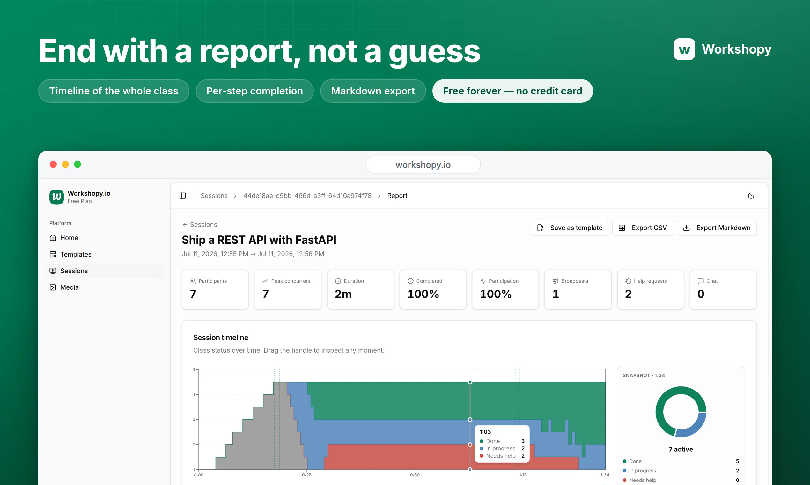Go to Sessions breadcrumb
The image size is (810, 485).
(214, 196)
